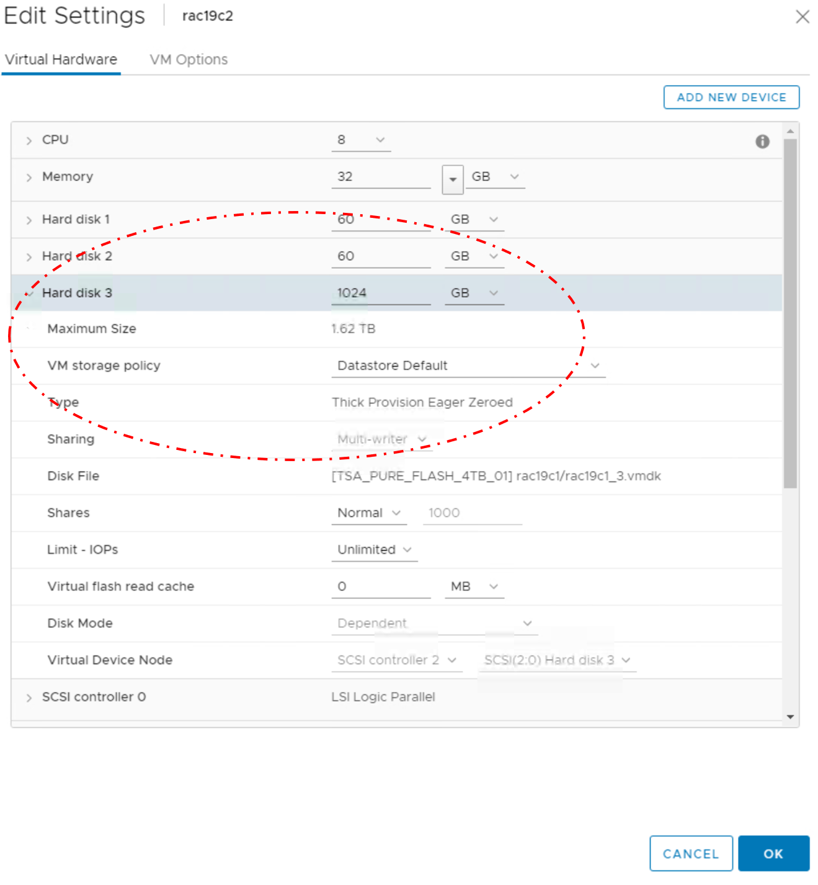Click the Virtual flash read cache value field

(x=381, y=586)
